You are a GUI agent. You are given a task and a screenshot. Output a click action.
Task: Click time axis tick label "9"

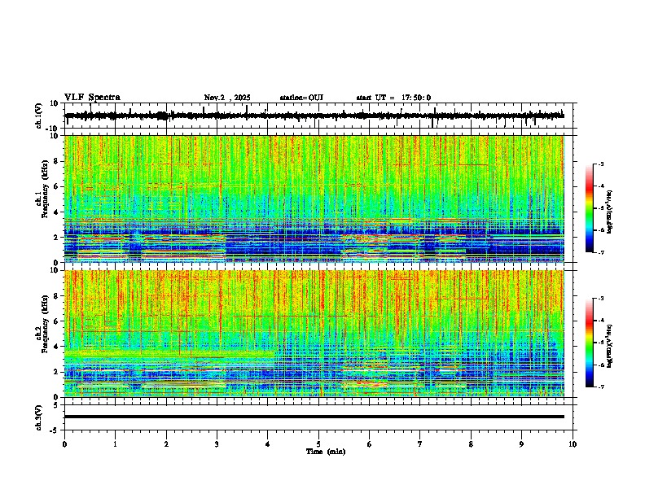[521, 444]
